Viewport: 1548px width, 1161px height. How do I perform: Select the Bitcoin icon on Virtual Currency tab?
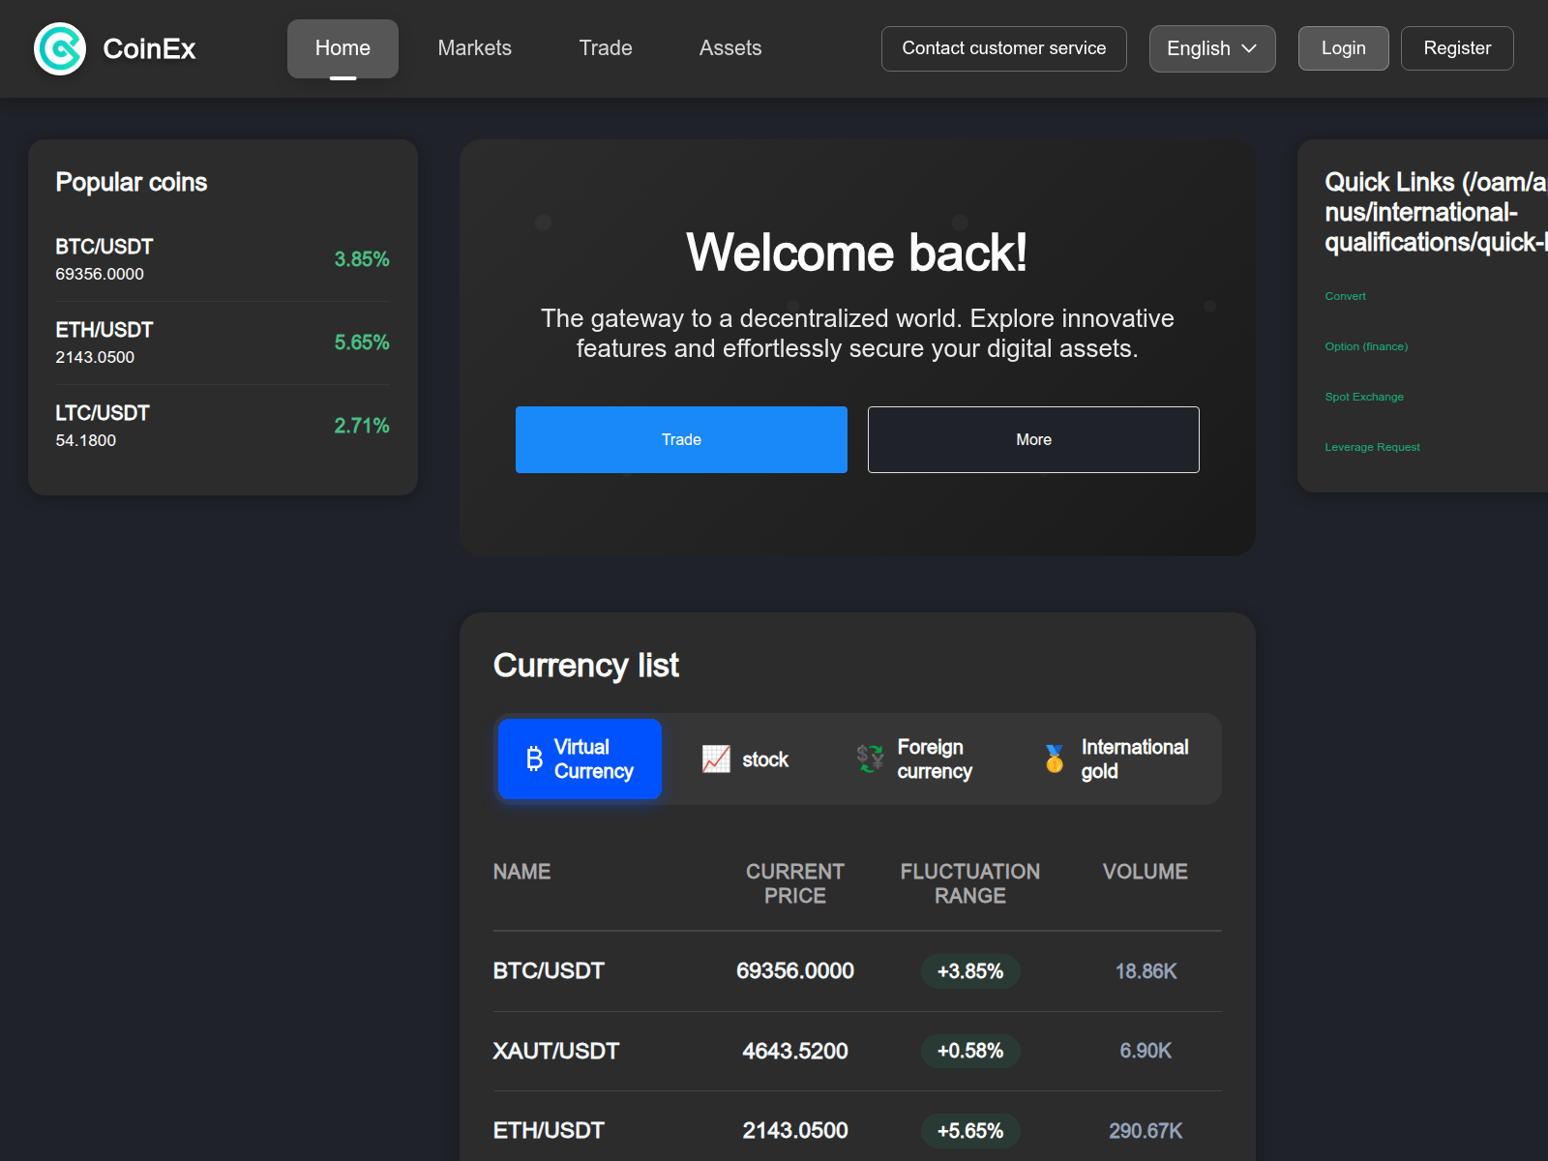(x=532, y=759)
